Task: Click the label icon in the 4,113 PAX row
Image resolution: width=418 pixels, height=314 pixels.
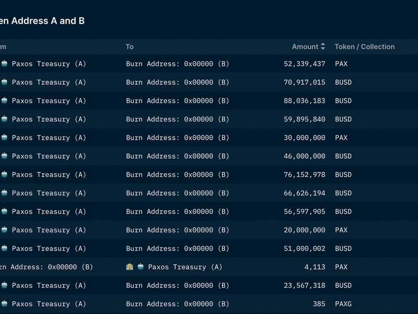Action: [141, 267]
